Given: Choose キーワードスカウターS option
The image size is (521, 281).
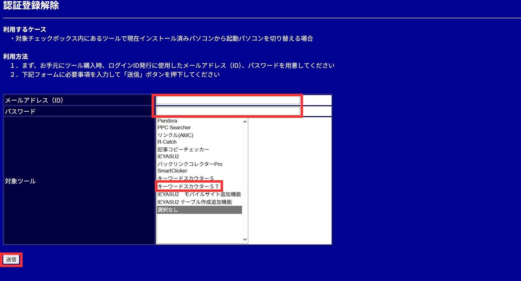Looking at the screenshot, I should click(x=185, y=178).
